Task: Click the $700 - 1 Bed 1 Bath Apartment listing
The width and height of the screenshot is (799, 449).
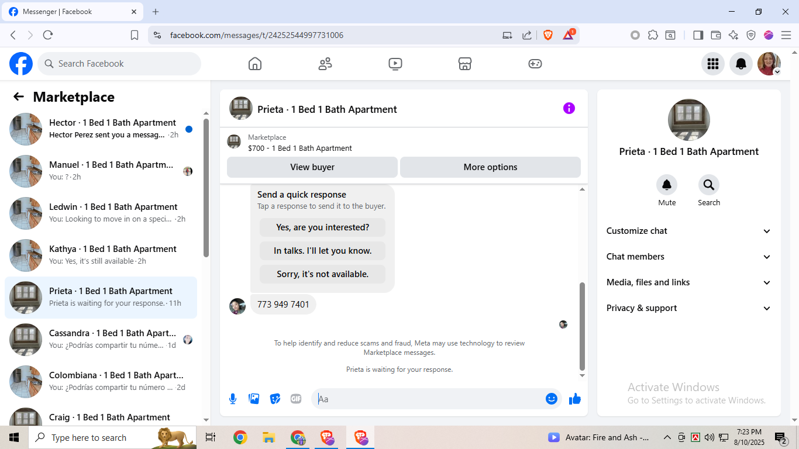Action: pos(300,148)
